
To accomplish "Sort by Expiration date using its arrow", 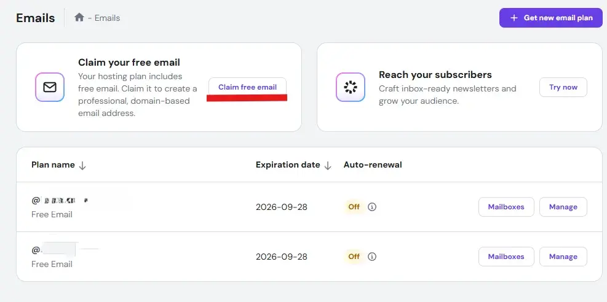I will tap(328, 165).
